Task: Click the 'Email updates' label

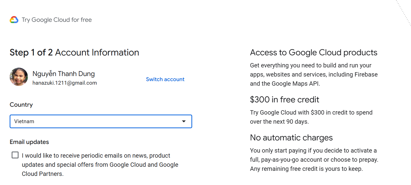Action: [29, 142]
